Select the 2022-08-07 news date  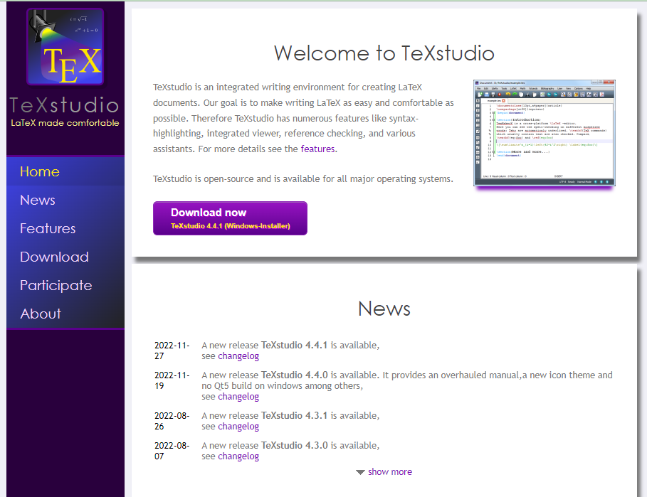click(x=172, y=451)
